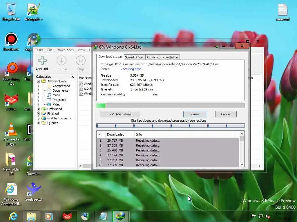Click the connections progress bar

tap(171, 125)
